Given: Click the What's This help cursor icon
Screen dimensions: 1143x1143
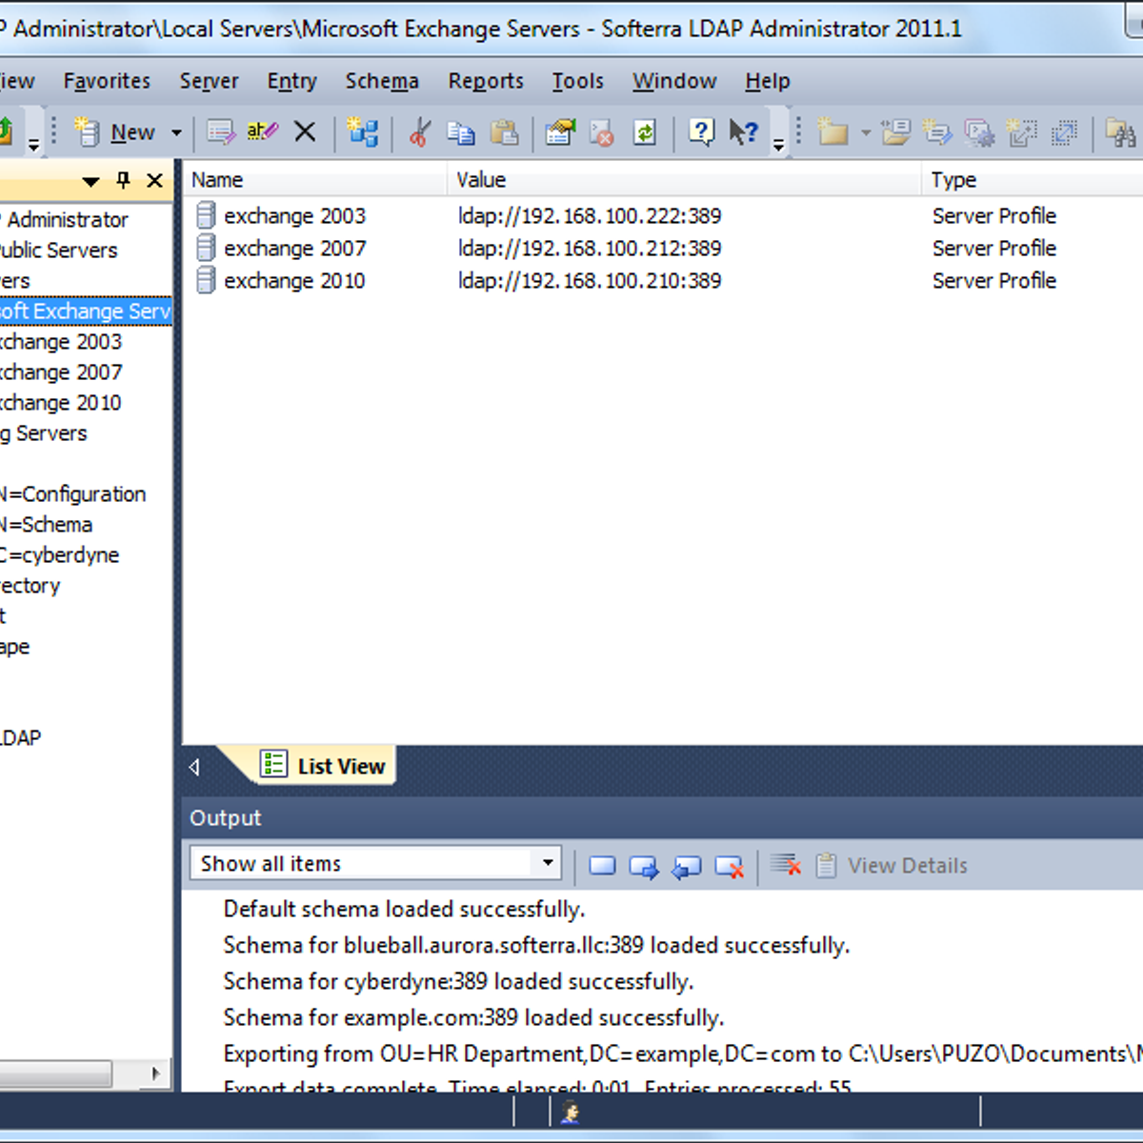Looking at the screenshot, I should [743, 132].
